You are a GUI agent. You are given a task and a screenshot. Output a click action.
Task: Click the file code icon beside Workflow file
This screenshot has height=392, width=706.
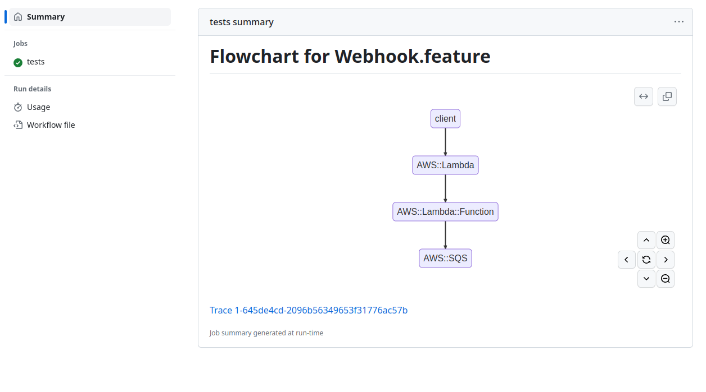pyautogui.click(x=18, y=125)
